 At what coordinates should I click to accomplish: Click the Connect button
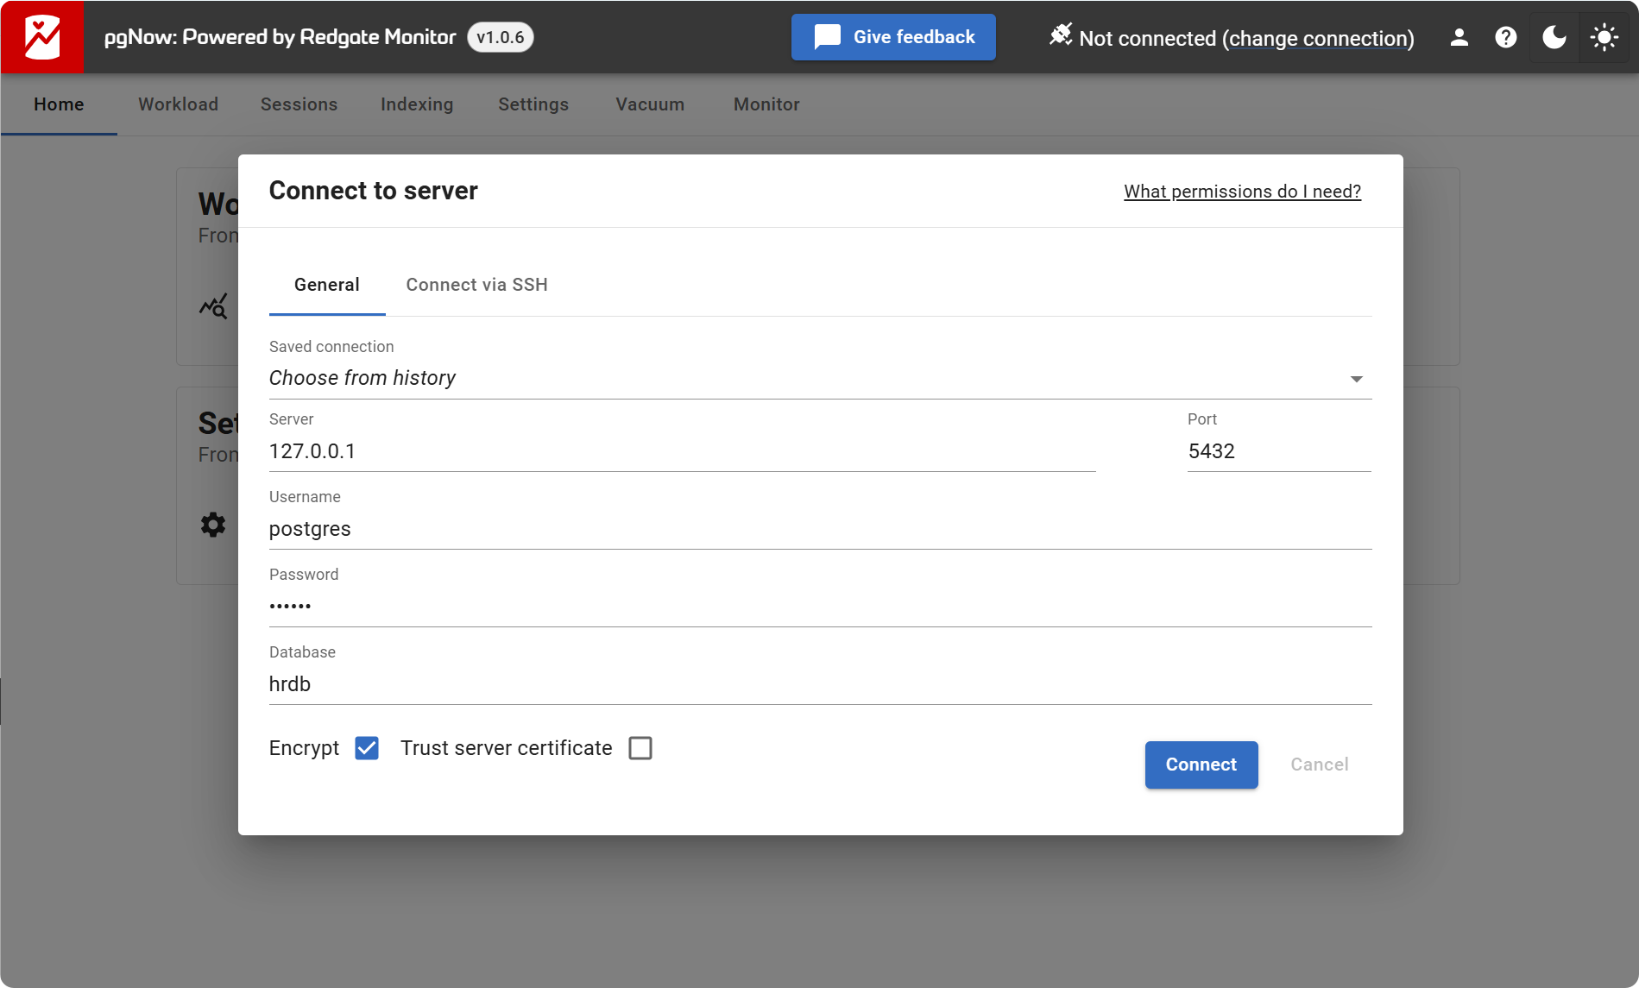[1201, 765]
